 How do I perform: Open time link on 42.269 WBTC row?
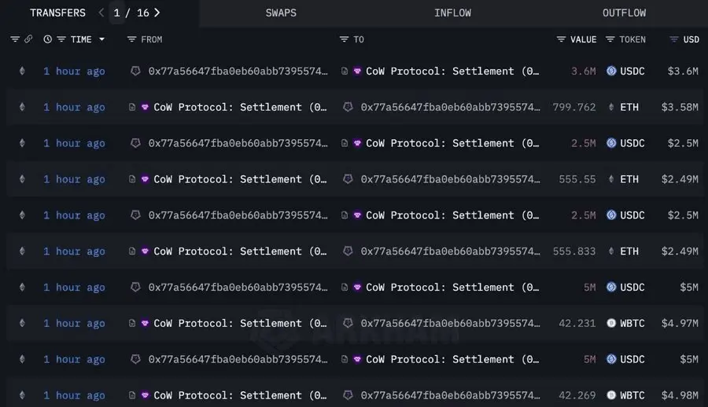pos(74,396)
